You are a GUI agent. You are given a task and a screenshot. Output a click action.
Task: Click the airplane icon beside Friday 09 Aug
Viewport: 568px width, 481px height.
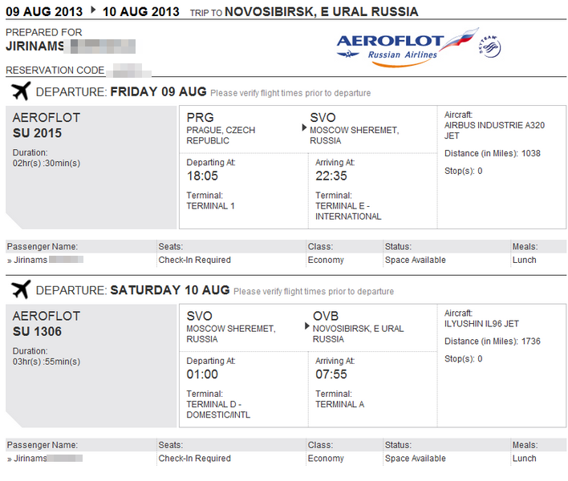[x=21, y=91]
